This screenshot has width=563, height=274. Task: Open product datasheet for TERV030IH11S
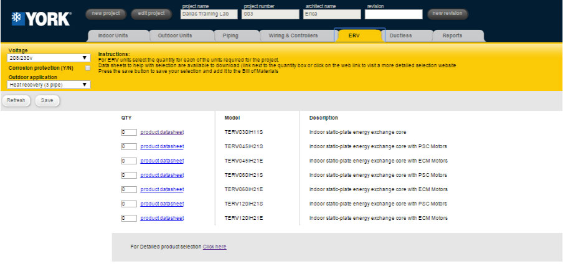point(162,132)
